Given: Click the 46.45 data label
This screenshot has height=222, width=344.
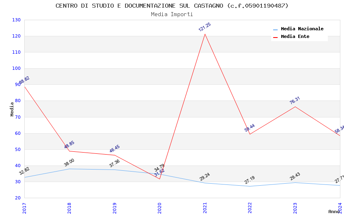Looking at the screenshot, I should pyautogui.click(x=114, y=149).
